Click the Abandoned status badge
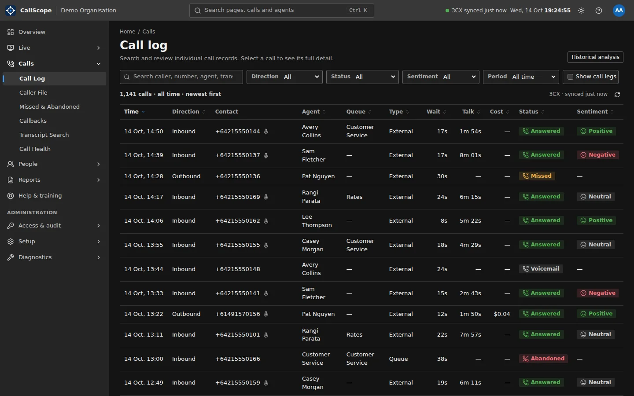Screen dimensions: 634x396 [x=543, y=359]
